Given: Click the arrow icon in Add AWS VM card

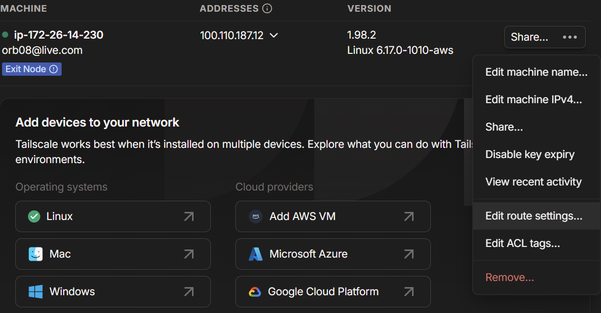Looking at the screenshot, I should pyautogui.click(x=408, y=216).
